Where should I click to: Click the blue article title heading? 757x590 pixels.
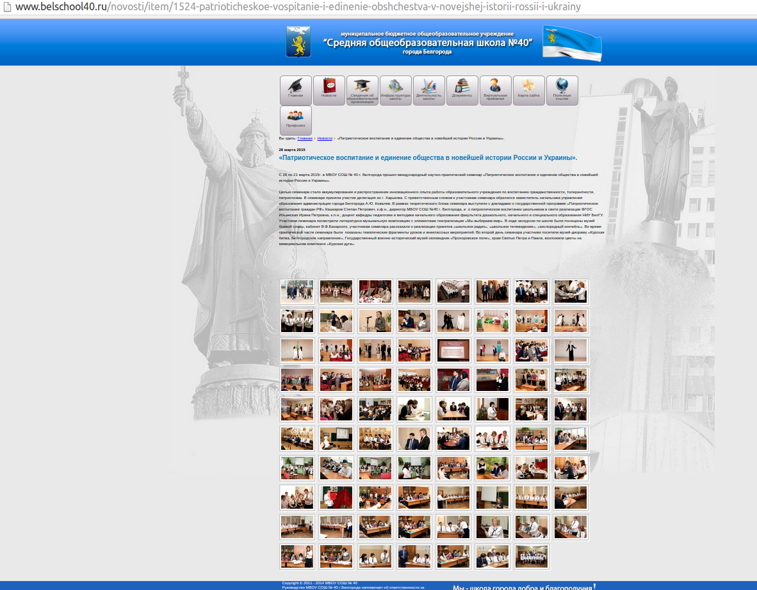pyautogui.click(x=428, y=157)
